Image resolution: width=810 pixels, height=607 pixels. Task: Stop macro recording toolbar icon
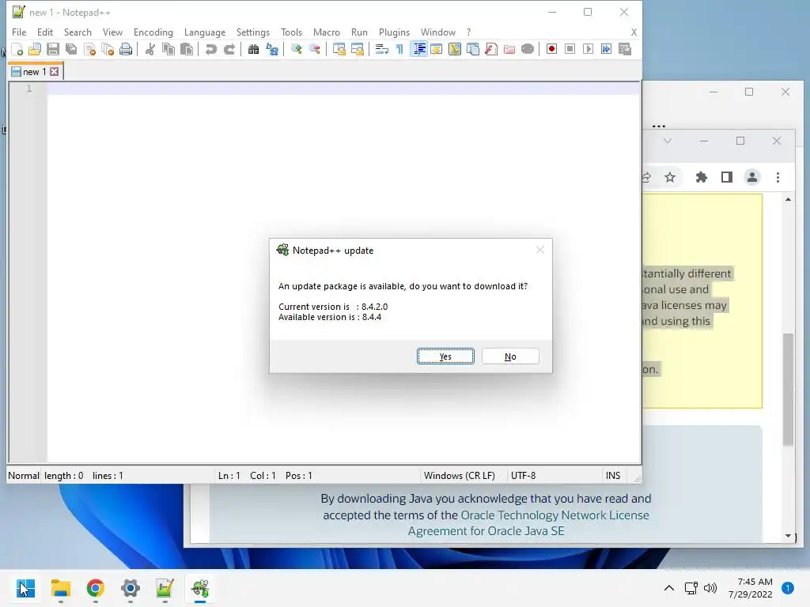tap(570, 49)
